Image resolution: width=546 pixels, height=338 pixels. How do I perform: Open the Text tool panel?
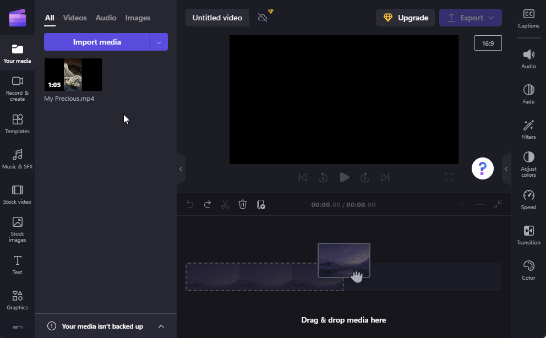(x=17, y=265)
